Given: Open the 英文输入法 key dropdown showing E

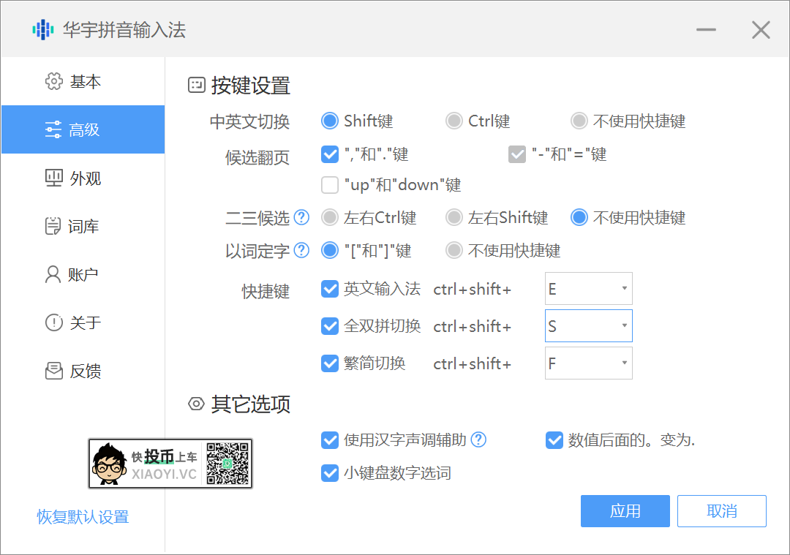Looking at the screenshot, I should tap(588, 289).
